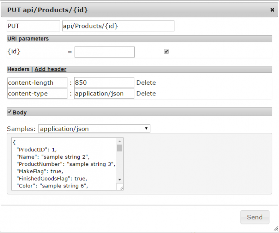Click the scroll down arrow in body textarea
Viewport: 279px width, 233px height.
click(x=120, y=180)
